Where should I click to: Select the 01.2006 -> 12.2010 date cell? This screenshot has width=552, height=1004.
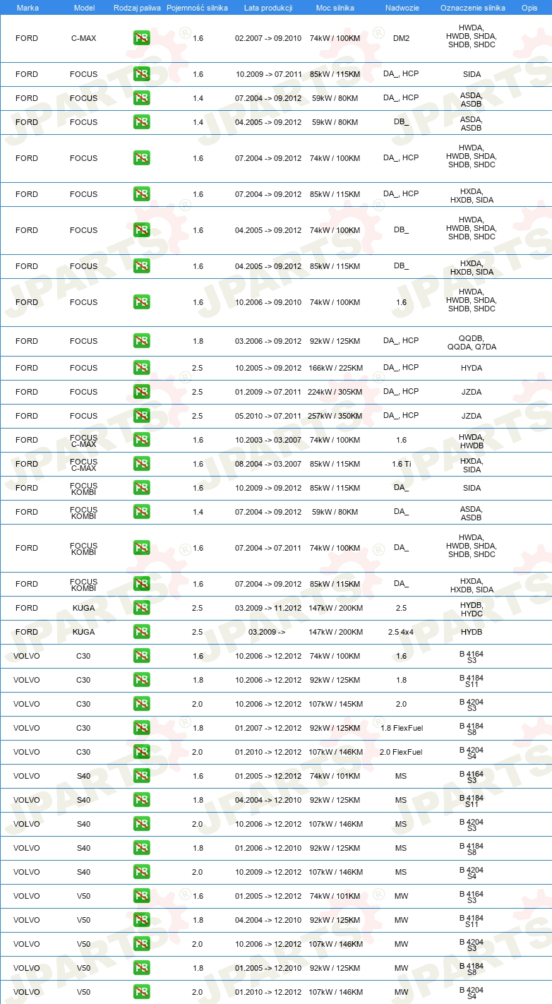[x=268, y=848]
